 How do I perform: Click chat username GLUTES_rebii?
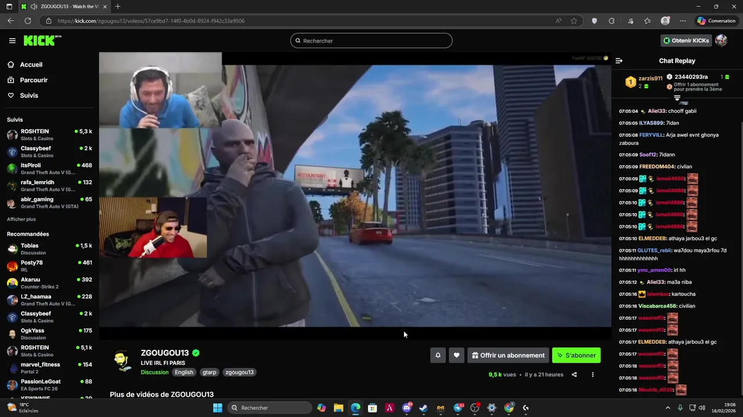pos(654,251)
